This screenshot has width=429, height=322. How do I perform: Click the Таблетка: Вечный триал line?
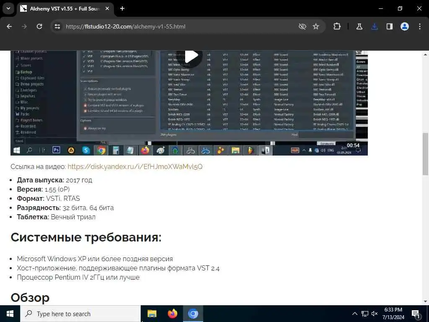click(56, 217)
